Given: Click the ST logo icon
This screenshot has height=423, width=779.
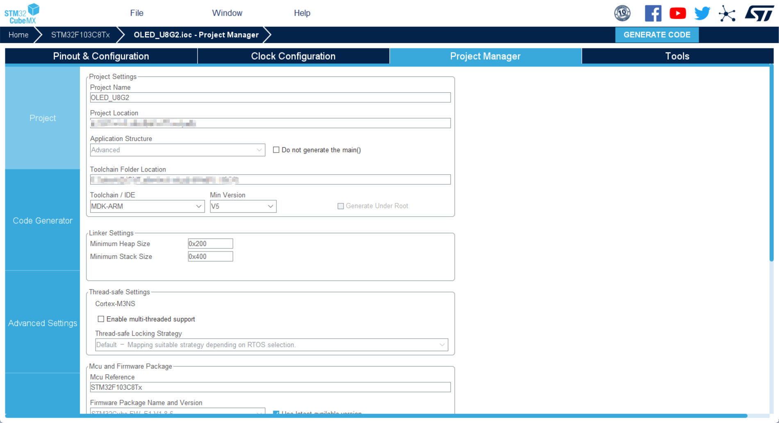Looking at the screenshot, I should pyautogui.click(x=759, y=13).
